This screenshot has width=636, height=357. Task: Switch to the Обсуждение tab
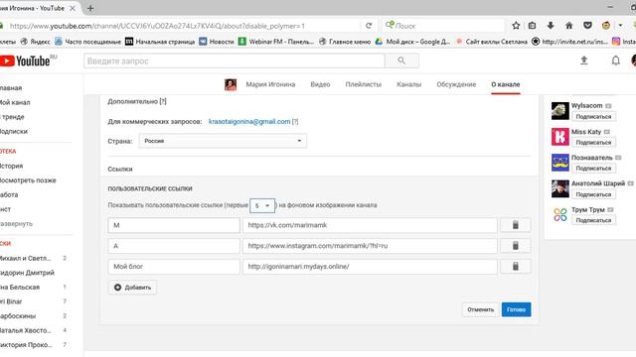coord(456,84)
